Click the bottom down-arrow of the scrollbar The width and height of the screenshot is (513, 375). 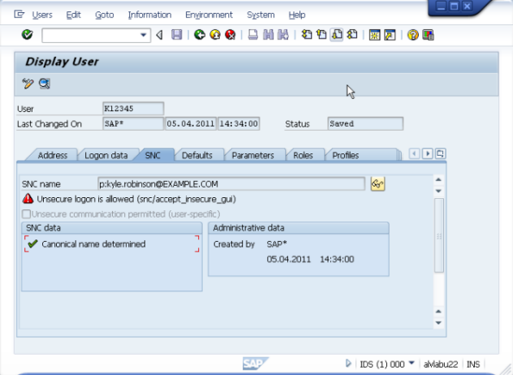click(x=439, y=322)
